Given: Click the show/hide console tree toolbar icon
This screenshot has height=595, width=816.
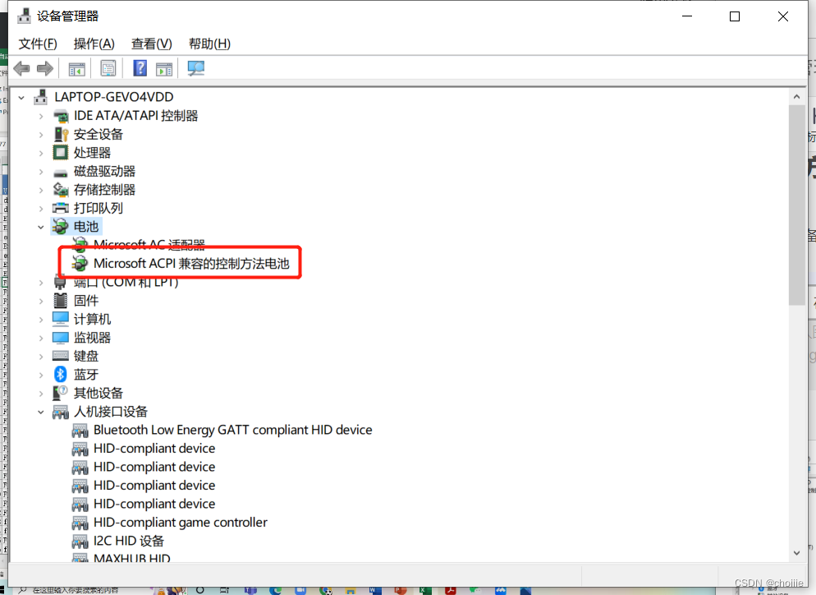Looking at the screenshot, I should (76, 68).
